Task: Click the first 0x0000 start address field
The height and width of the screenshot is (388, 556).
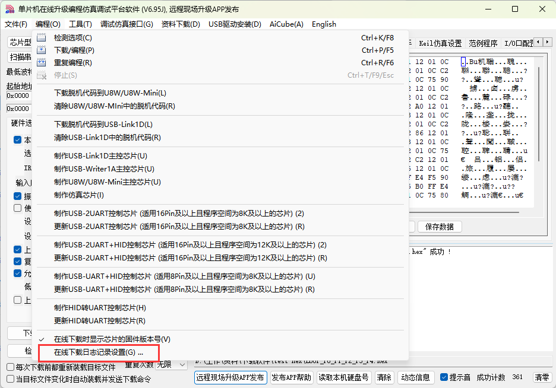Action: [19, 96]
